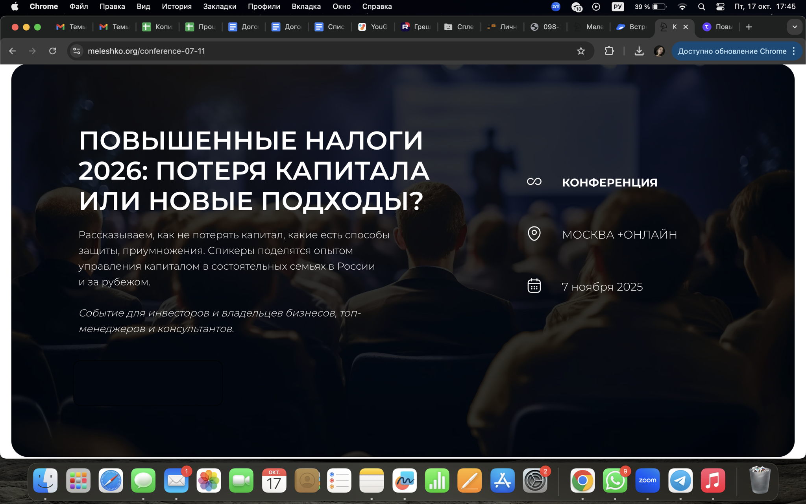The height and width of the screenshot is (504, 806).
Task: Open the Chrome extensions puzzle icon
Action: click(609, 51)
